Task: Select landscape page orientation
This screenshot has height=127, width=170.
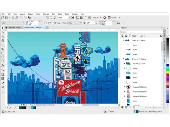Action: (x=50, y=23)
